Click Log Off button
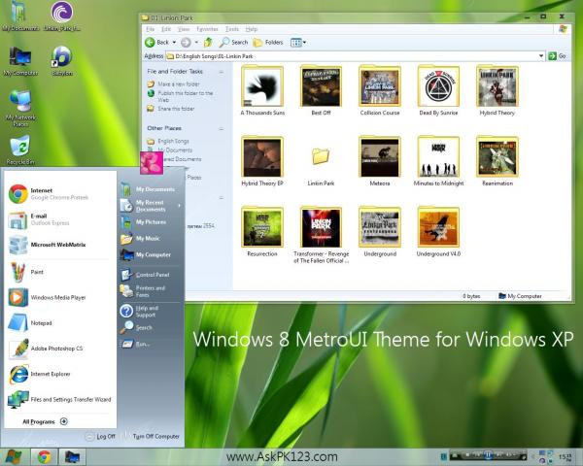 point(100,436)
